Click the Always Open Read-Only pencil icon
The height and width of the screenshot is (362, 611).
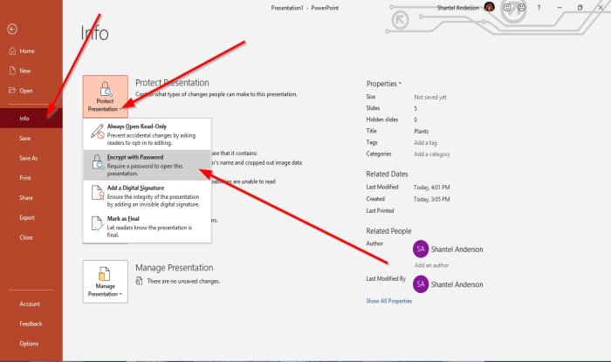[x=98, y=131]
